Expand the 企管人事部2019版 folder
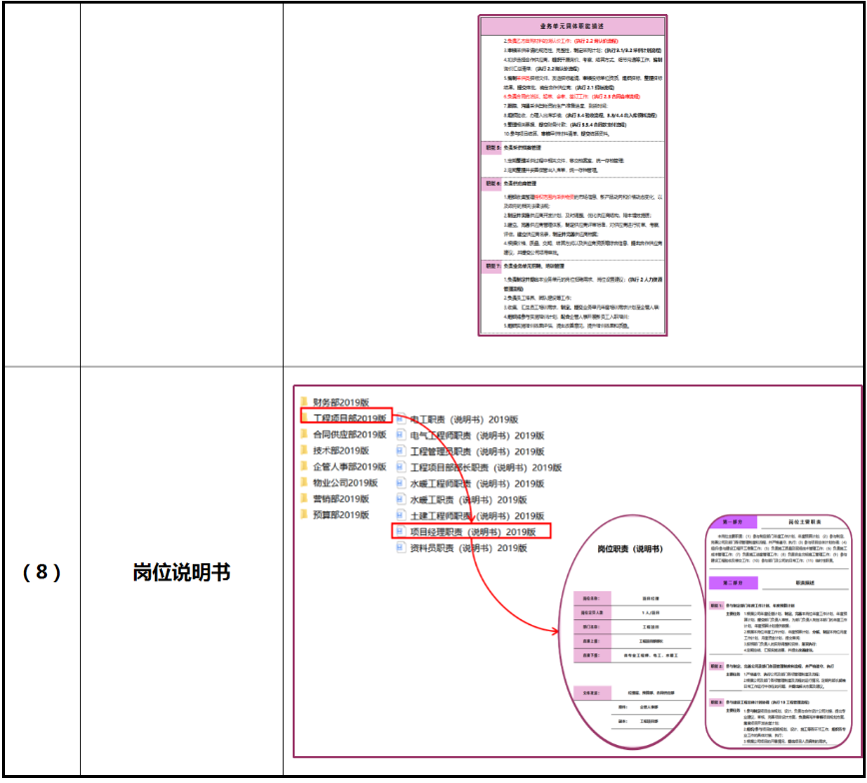The height and width of the screenshot is (783, 867). click(x=304, y=466)
